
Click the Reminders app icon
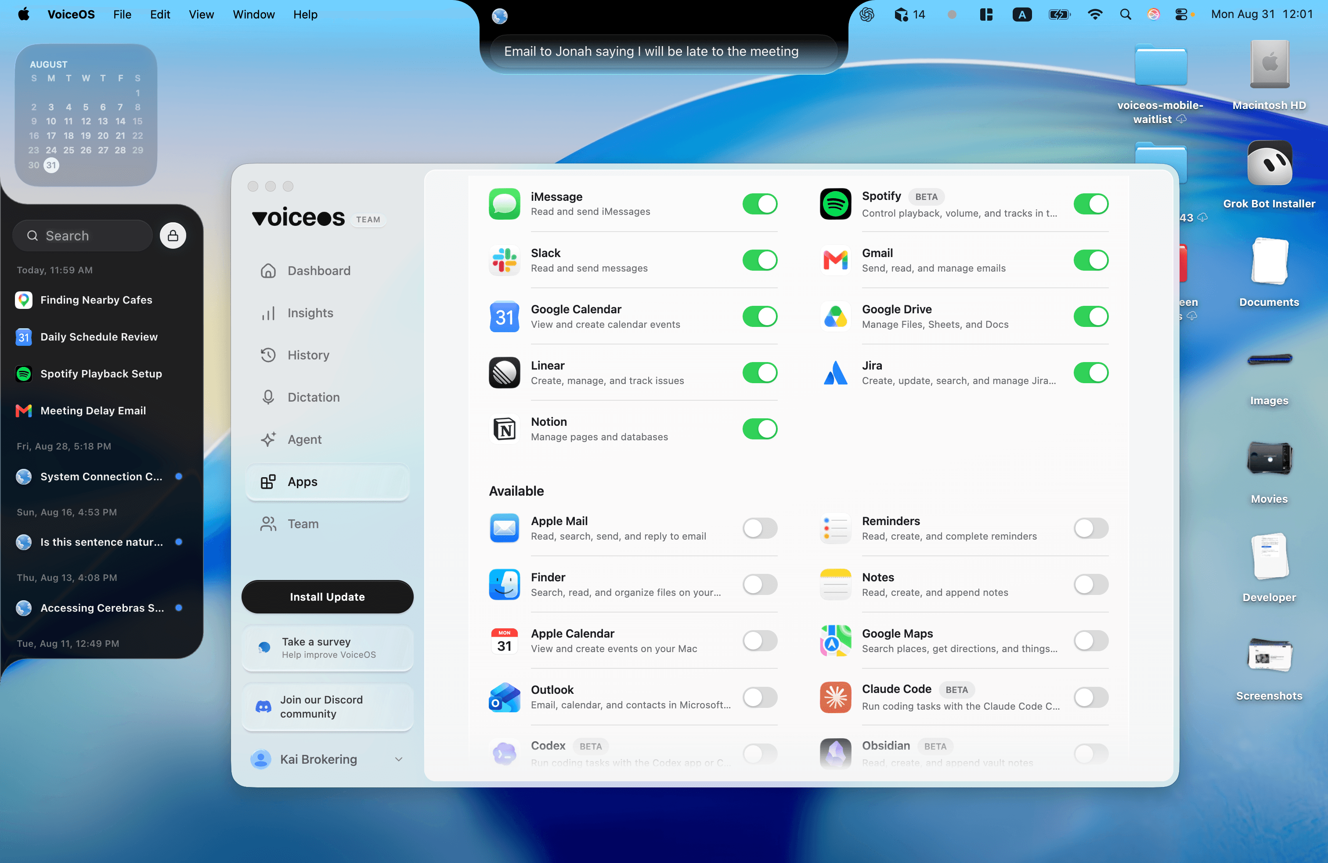[x=835, y=528]
